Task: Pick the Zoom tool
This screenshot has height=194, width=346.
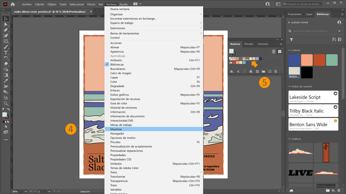Action: [x=6, y=103]
